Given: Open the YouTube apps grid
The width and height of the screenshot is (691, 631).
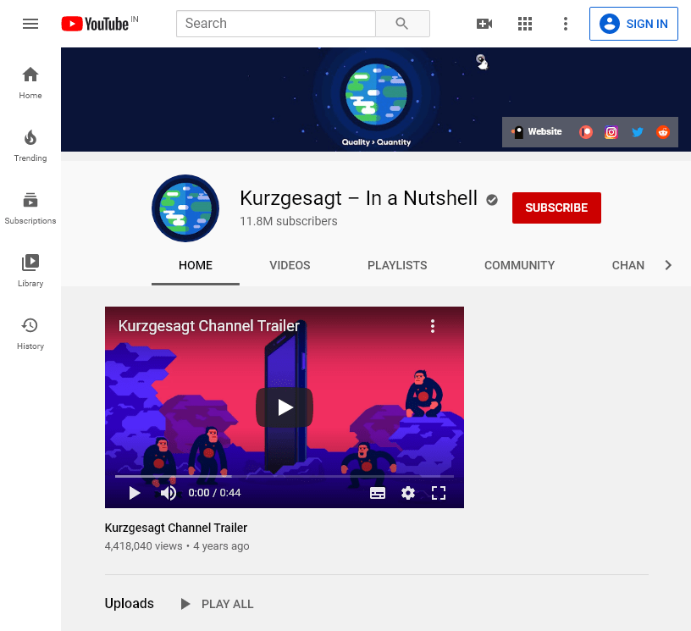Looking at the screenshot, I should (x=524, y=24).
